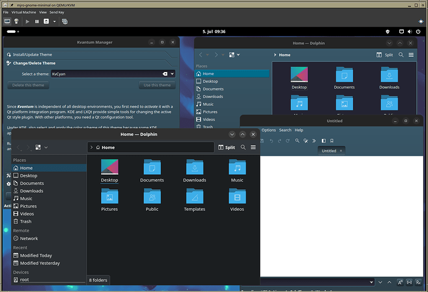This screenshot has height=292, width=428.
Task: Click the GNOME Activities workspace indicator
Action: point(13,32)
